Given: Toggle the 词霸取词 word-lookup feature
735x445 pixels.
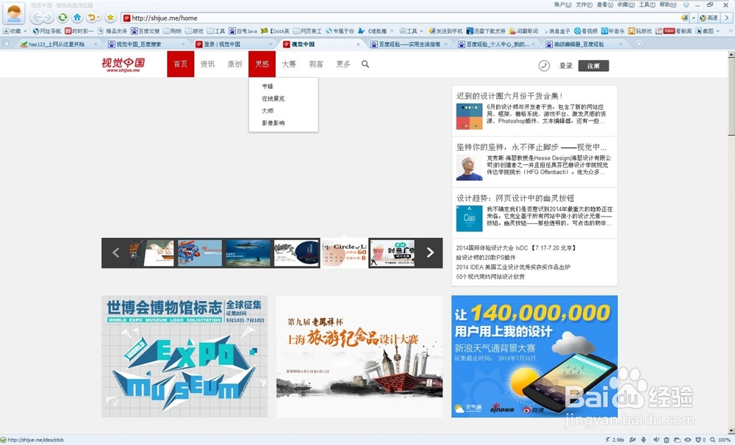Looking at the screenshot, I should [x=523, y=32].
